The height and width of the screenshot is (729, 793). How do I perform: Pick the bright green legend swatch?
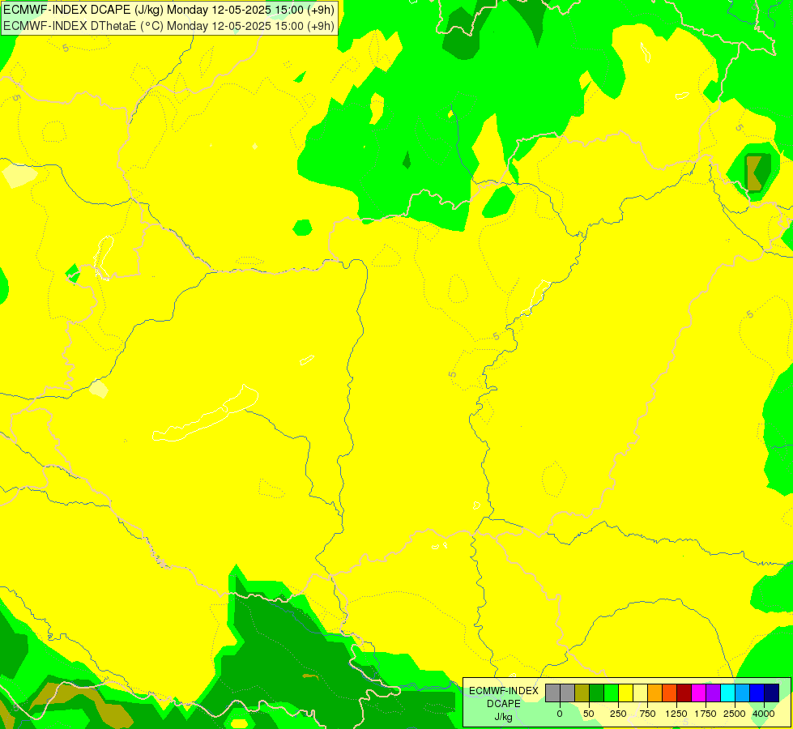[611, 693]
